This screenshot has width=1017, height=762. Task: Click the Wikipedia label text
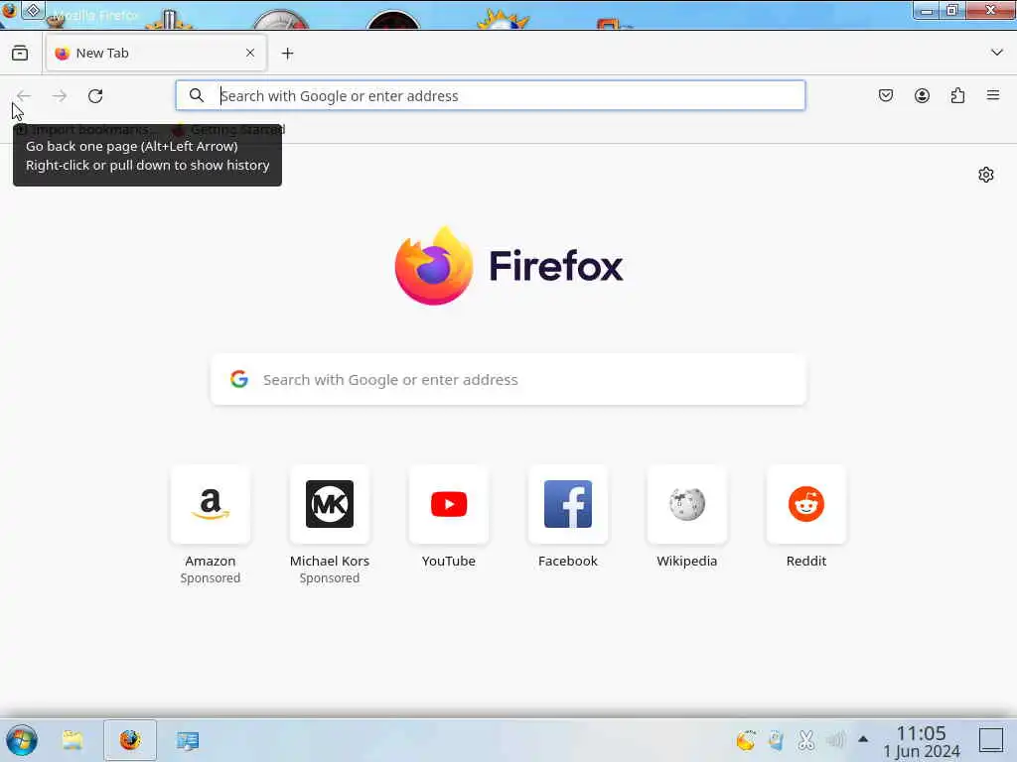687,562
